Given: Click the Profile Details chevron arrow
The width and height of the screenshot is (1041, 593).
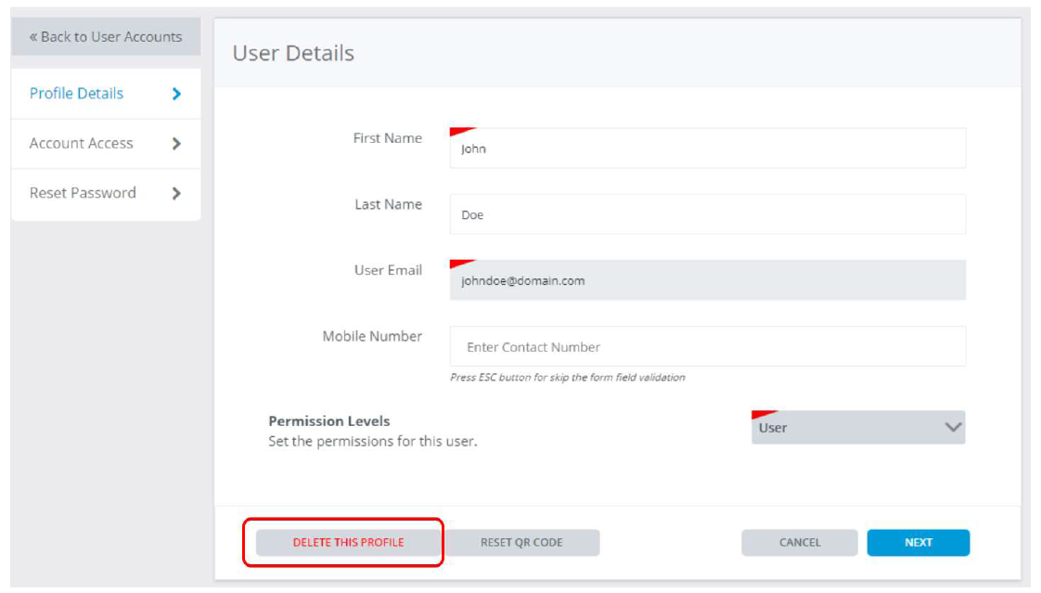Looking at the screenshot, I should [x=176, y=94].
